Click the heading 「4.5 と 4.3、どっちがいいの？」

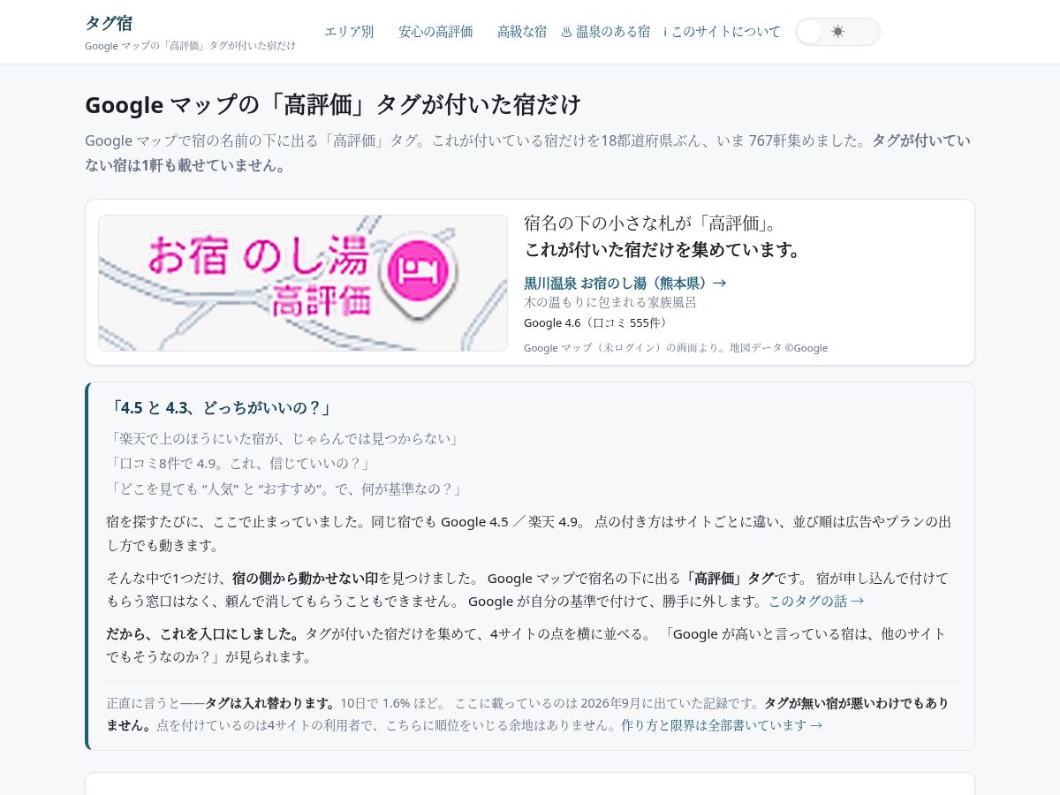pyautogui.click(x=221, y=408)
